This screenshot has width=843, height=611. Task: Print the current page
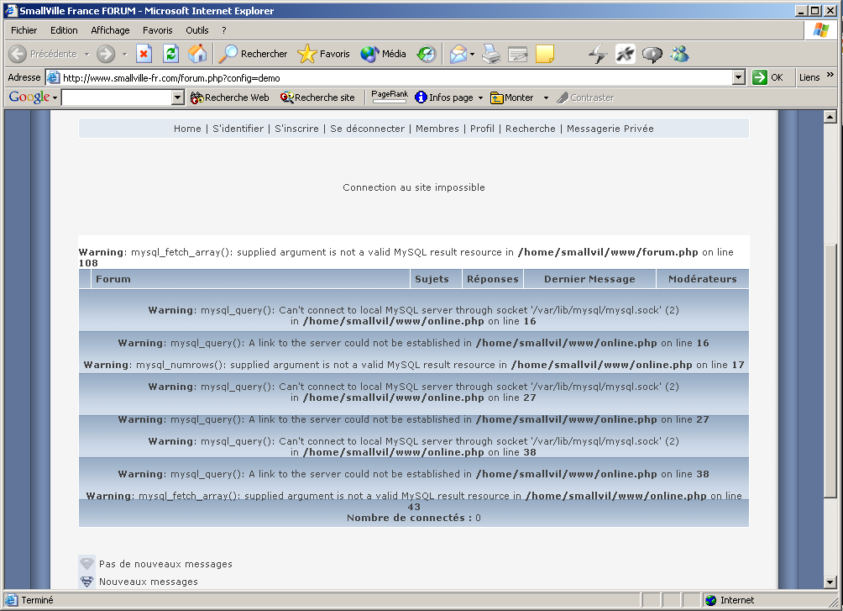490,53
